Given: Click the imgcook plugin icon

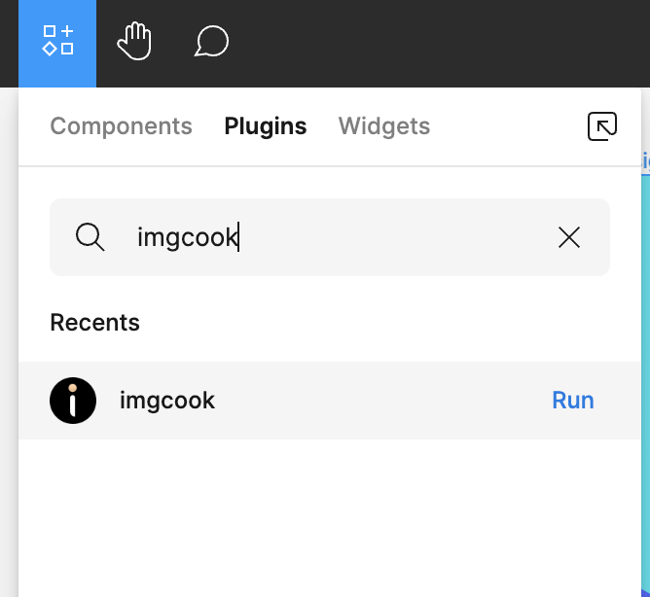Looking at the screenshot, I should coord(73,401).
